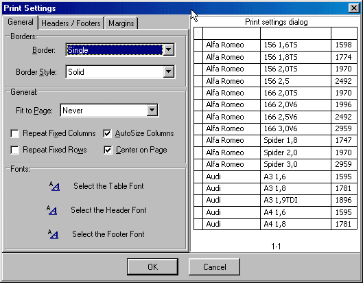
Task: Open the Fit to Page dropdown arrow
Action: pyautogui.click(x=152, y=111)
